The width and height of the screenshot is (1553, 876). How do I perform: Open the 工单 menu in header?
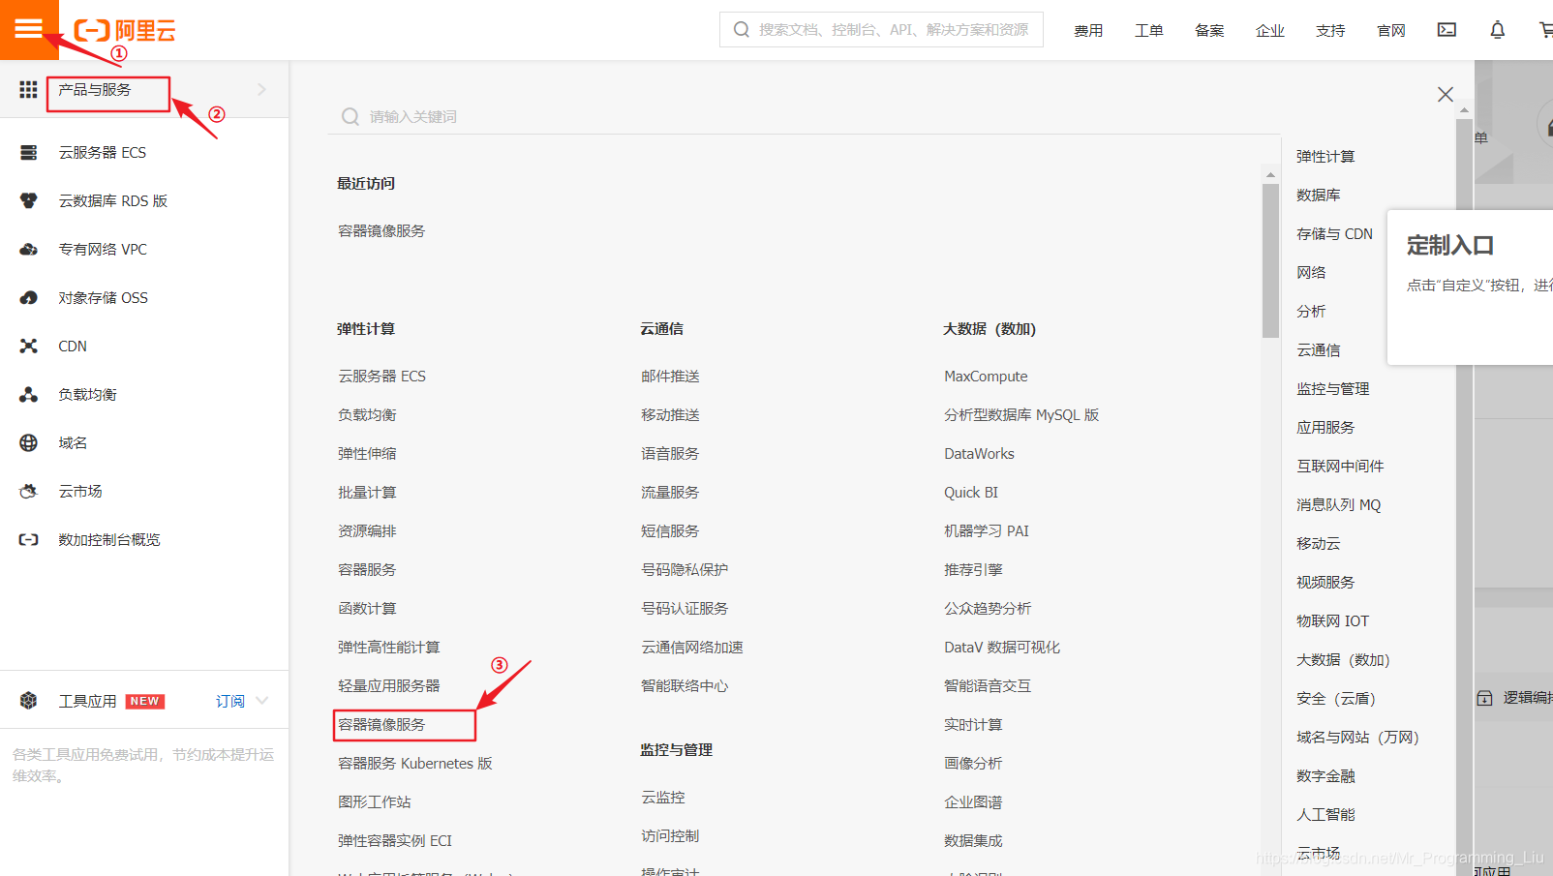click(x=1149, y=31)
